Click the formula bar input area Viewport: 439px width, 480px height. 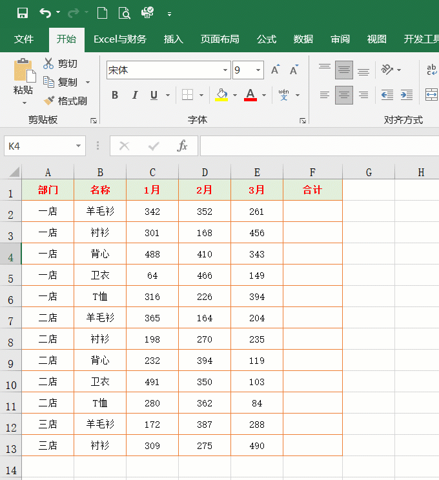coord(320,146)
